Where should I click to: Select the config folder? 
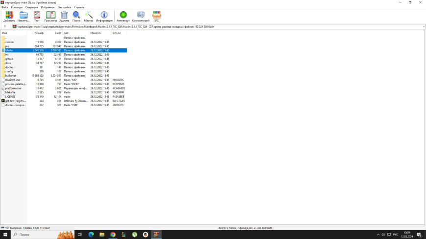pyautogui.click(x=9, y=71)
